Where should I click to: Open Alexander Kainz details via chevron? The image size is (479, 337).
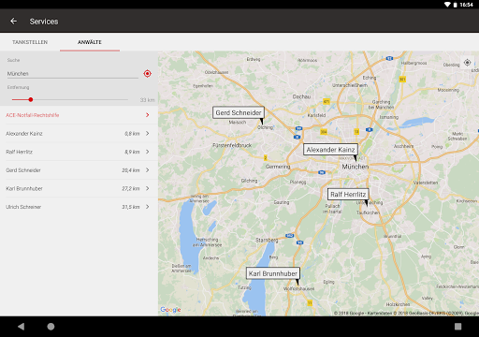pyautogui.click(x=148, y=134)
